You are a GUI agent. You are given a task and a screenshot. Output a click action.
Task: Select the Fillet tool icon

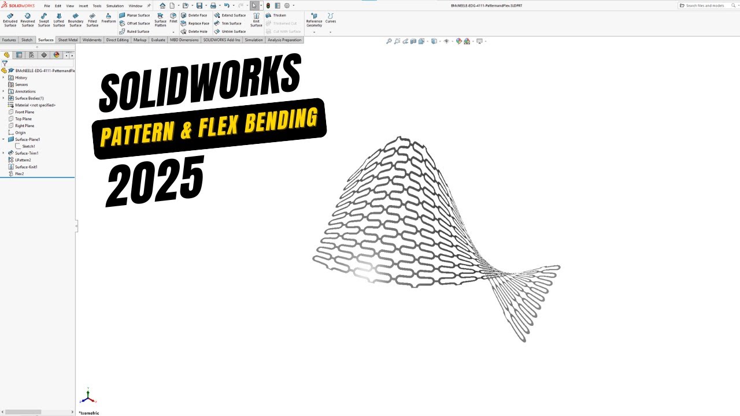click(x=173, y=18)
